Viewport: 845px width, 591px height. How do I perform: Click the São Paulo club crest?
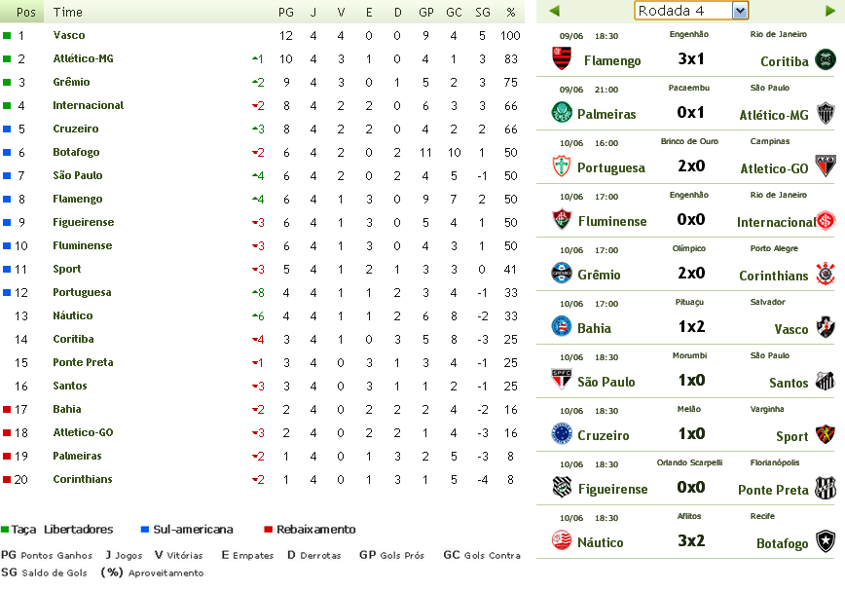click(562, 381)
